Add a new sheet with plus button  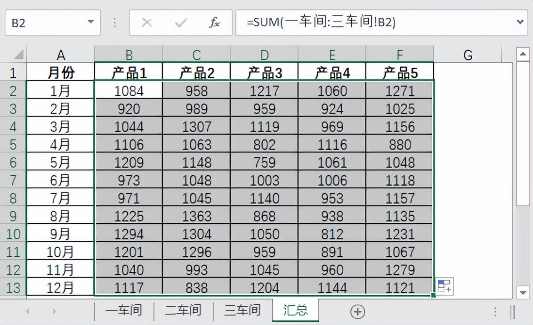[357, 311]
